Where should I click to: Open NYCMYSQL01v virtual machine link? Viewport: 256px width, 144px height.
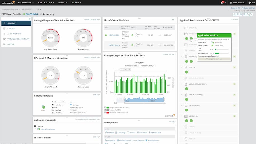pyautogui.click(x=114, y=45)
